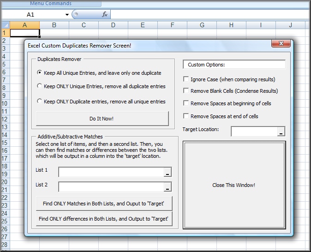Click the List 2 range input field
This screenshot has width=311, height=252.
(111, 187)
